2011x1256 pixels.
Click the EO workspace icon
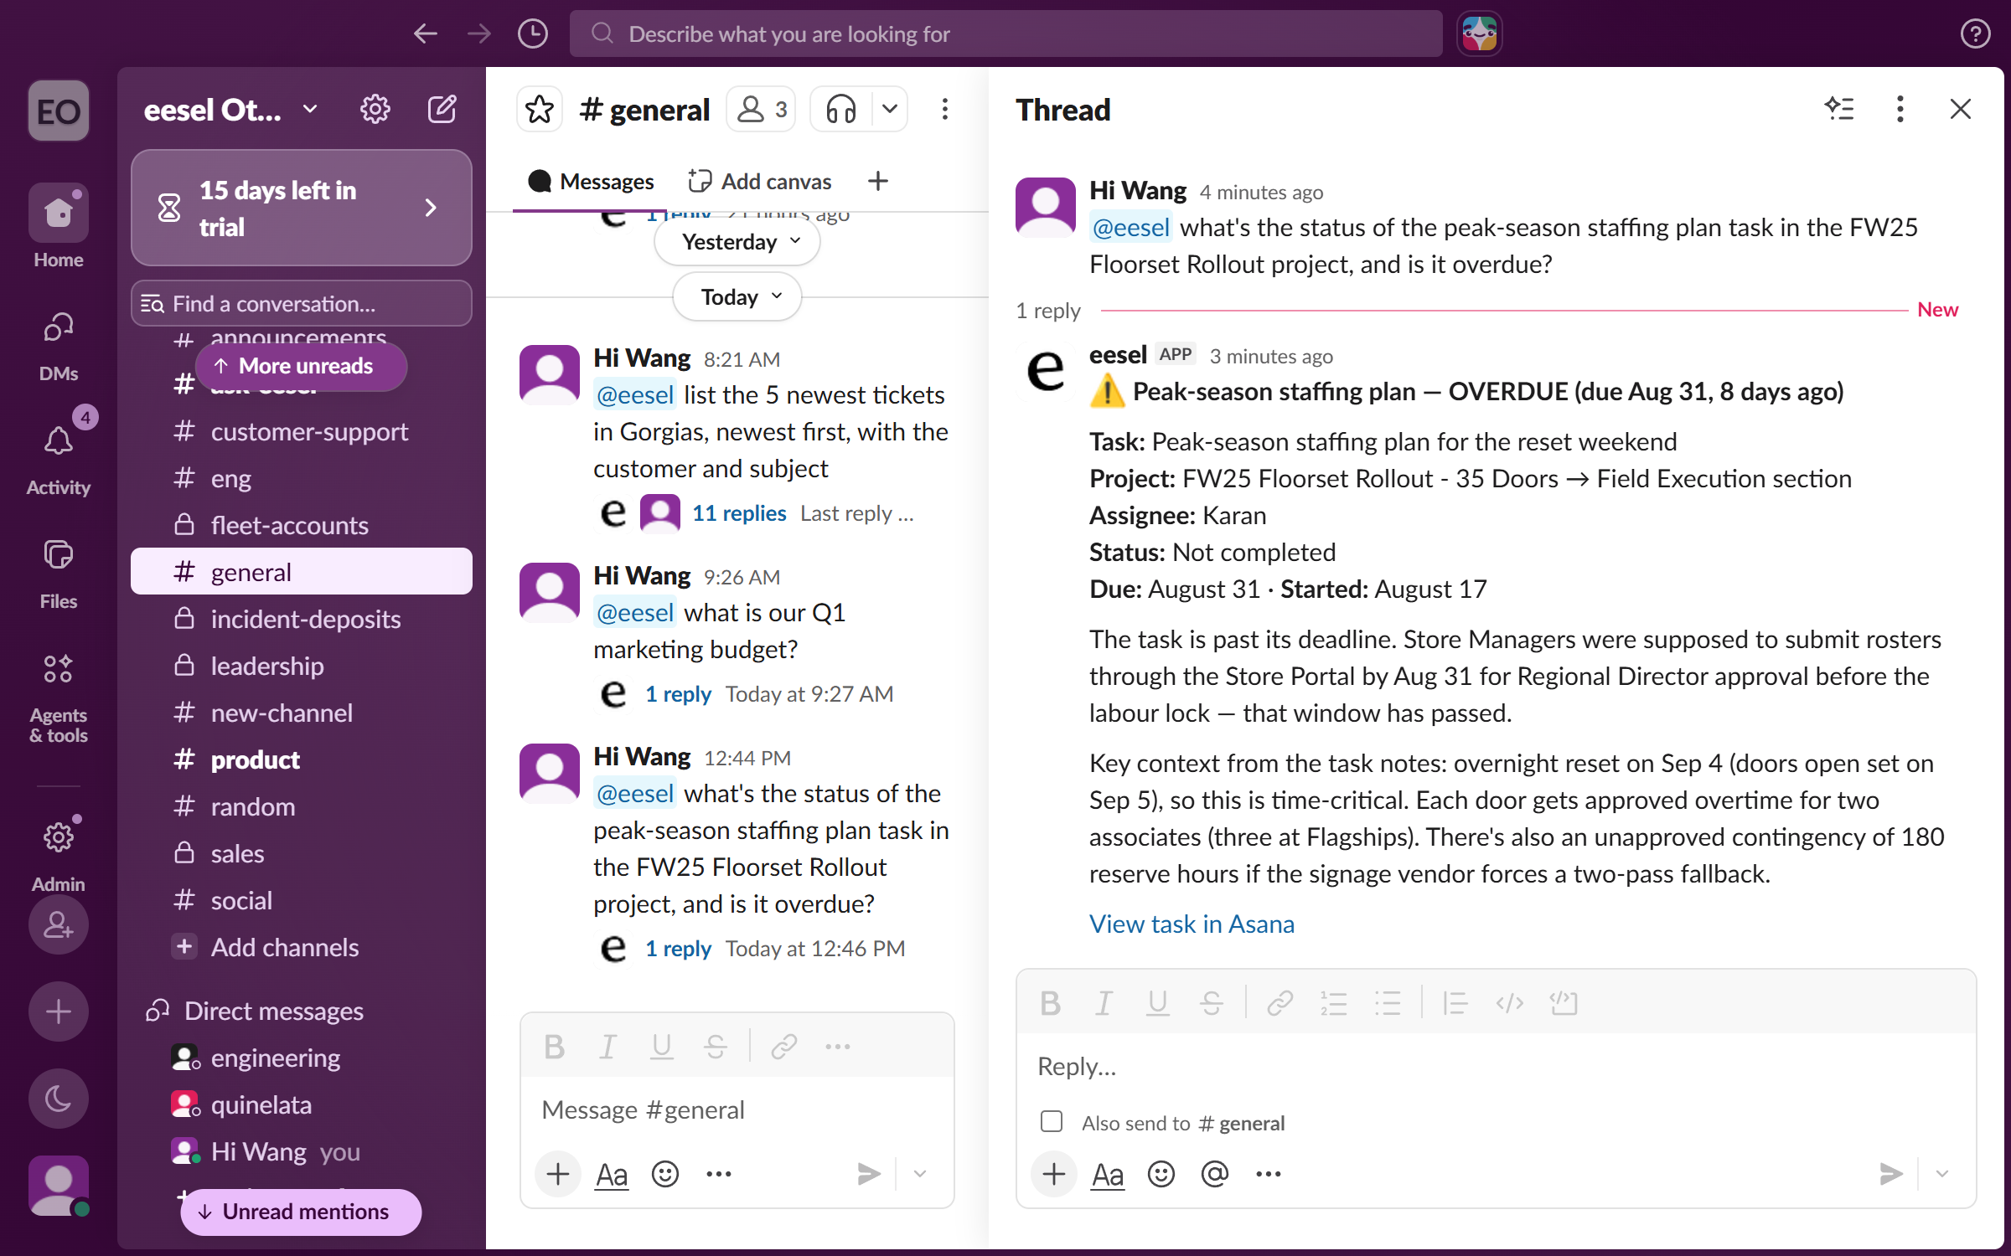coord(59,111)
